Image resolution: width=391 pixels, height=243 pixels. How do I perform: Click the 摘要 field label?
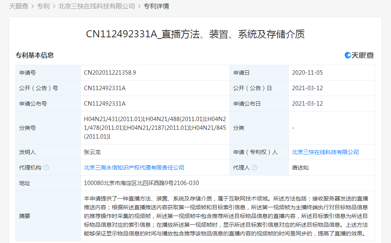pos(25,216)
